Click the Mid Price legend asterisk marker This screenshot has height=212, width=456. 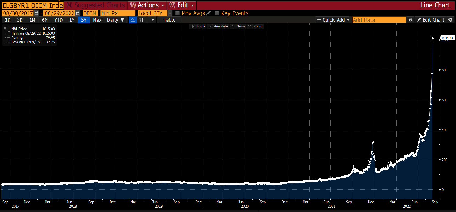pos(9,29)
